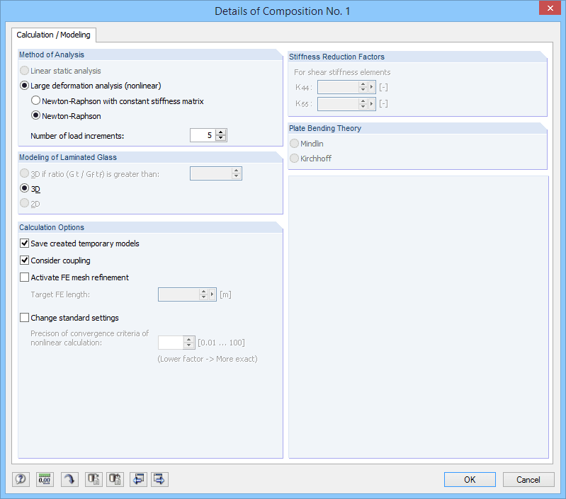Increase the Gt/Gf ratio threshold spinner
Viewport: 566px width, 499px height.
tap(237, 171)
